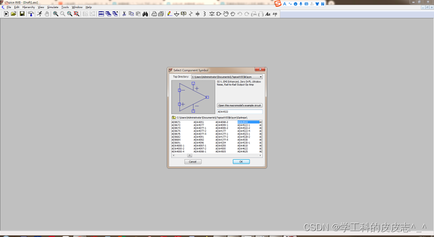Open the Help menu
The width and height of the screenshot is (434, 237).
coord(88,7)
